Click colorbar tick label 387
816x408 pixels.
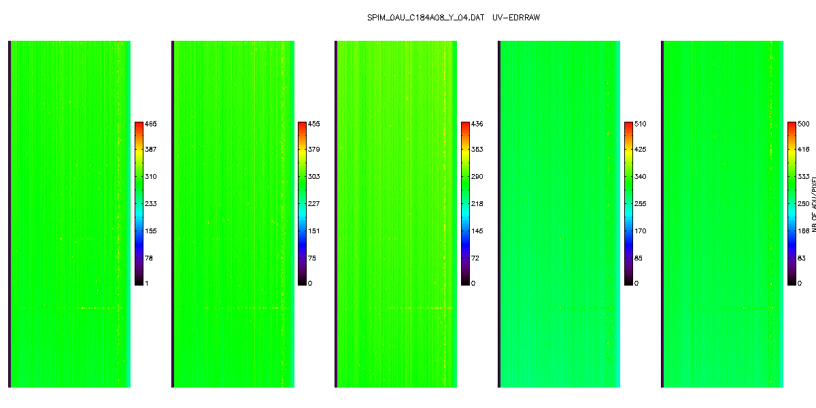coord(151,150)
